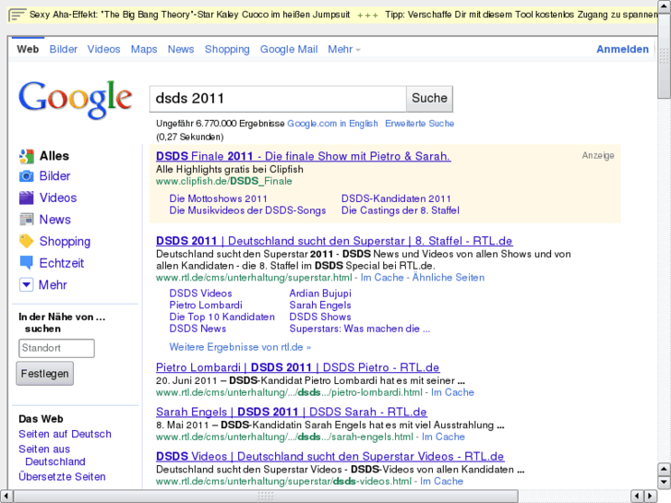Click the Kaley Cuoco ticker headline
The image size is (671, 503).
point(189,15)
